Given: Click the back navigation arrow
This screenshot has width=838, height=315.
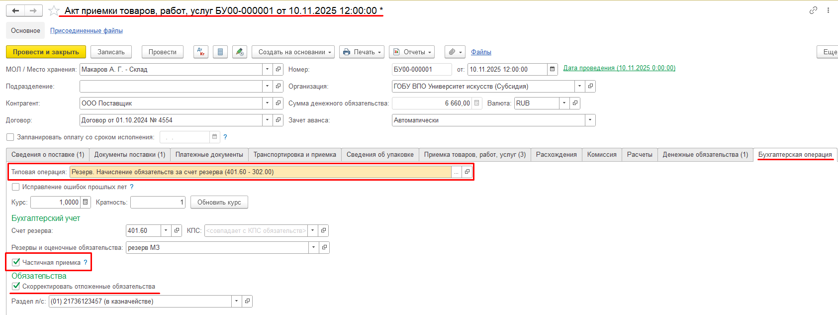Looking at the screenshot, I should (x=15, y=11).
